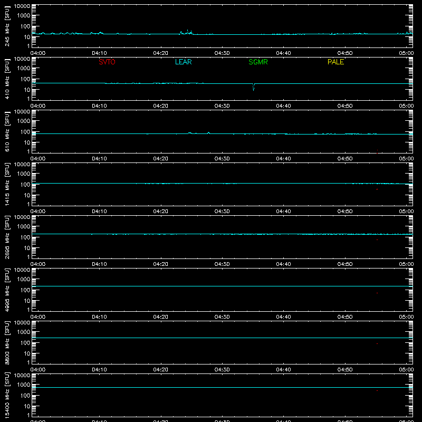Viewport: 422px width, 422px height.
Task: Select the 245 MHz [SFU] axis label
Action: point(7,26)
